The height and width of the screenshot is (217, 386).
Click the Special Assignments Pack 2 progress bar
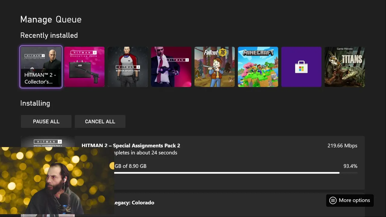236,173
